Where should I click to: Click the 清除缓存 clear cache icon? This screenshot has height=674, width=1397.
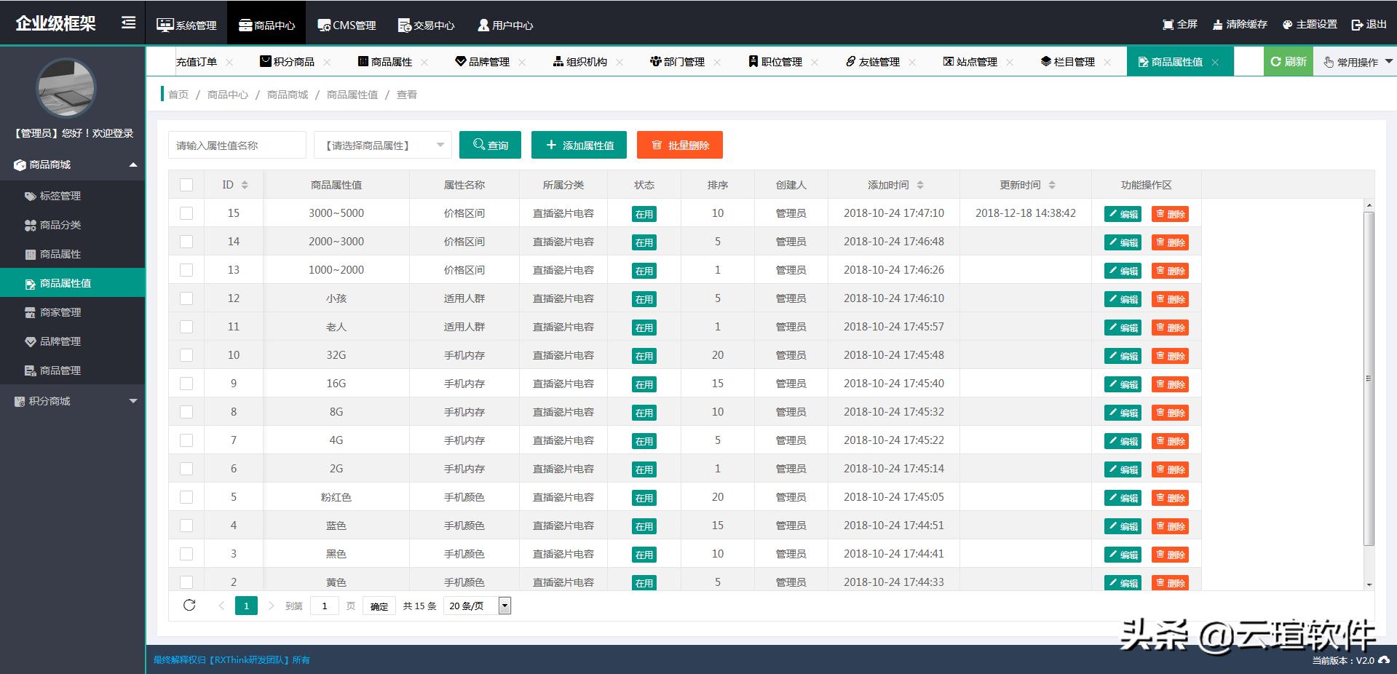[1217, 25]
